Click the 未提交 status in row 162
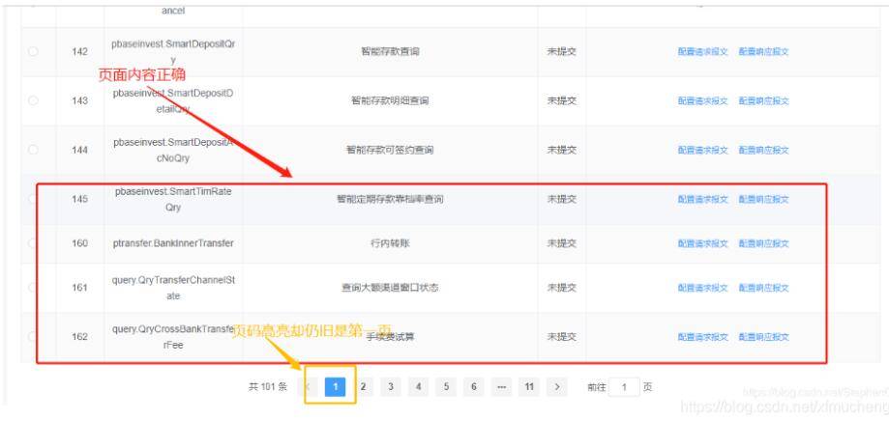Image resolution: width=889 pixels, height=421 pixels. click(x=562, y=337)
